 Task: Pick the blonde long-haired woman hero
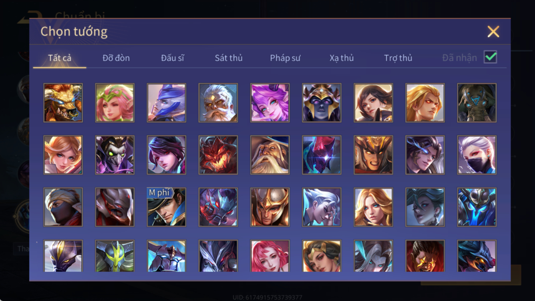point(373,207)
